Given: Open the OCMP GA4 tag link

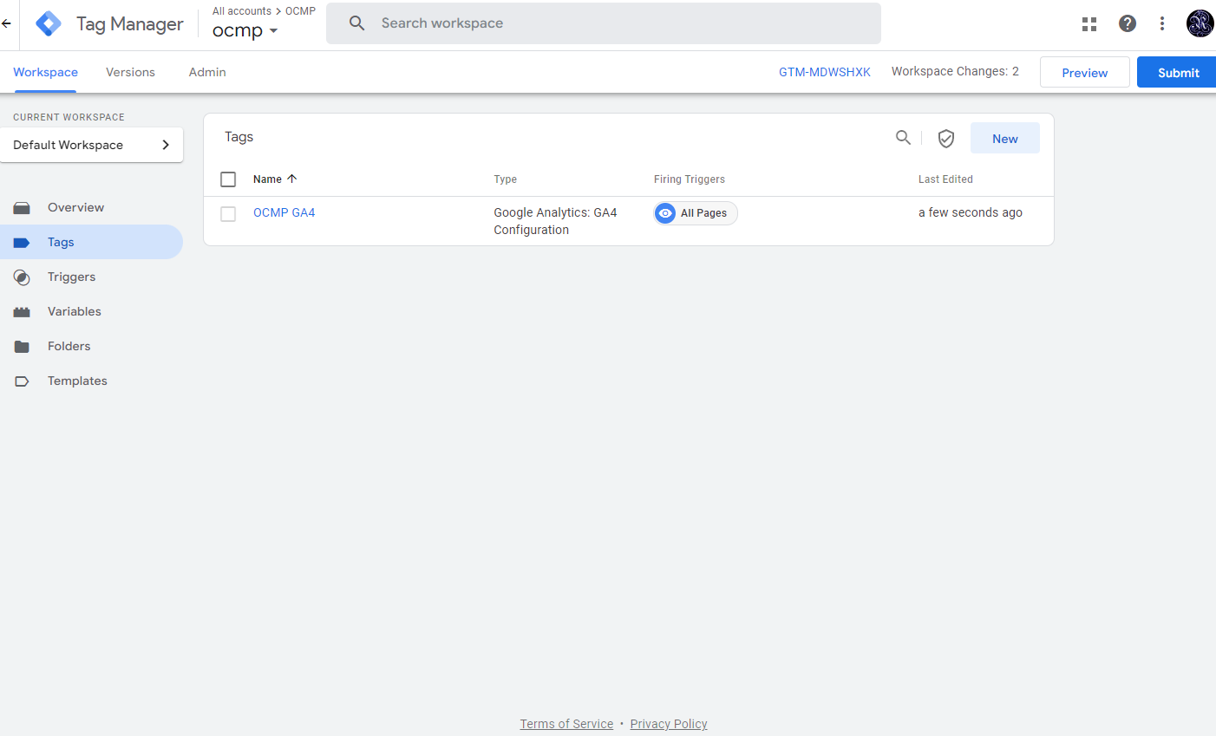Looking at the screenshot, I should (284, 212).
